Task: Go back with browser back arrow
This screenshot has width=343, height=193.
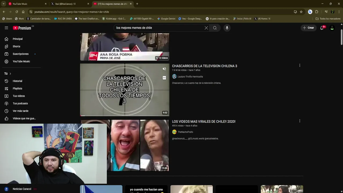Action: (x=4, y=12)
